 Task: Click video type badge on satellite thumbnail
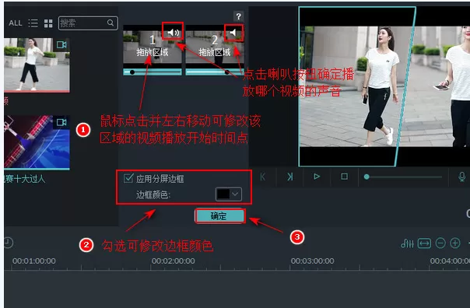[x=61, y=122]
